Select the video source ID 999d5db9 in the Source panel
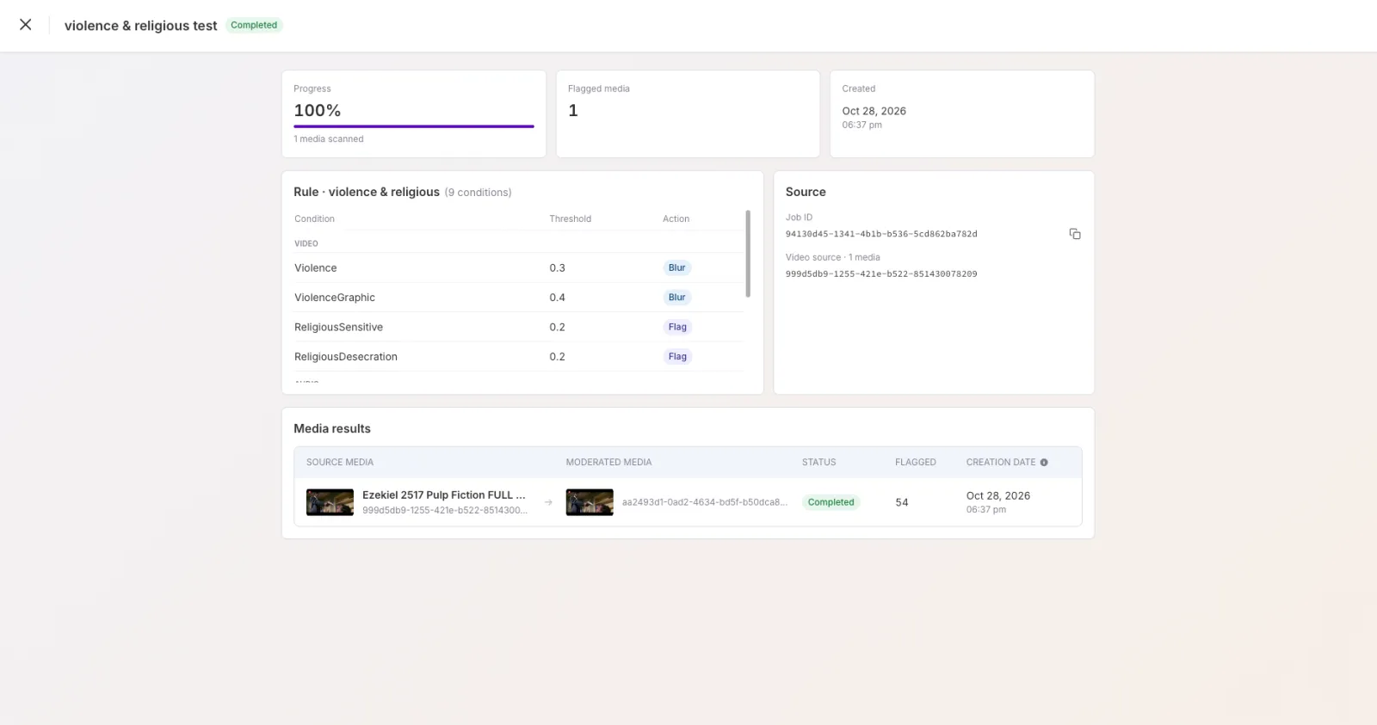Viewport: 1377px width, 725px height. pyautogui.click(x=881, y=274)
